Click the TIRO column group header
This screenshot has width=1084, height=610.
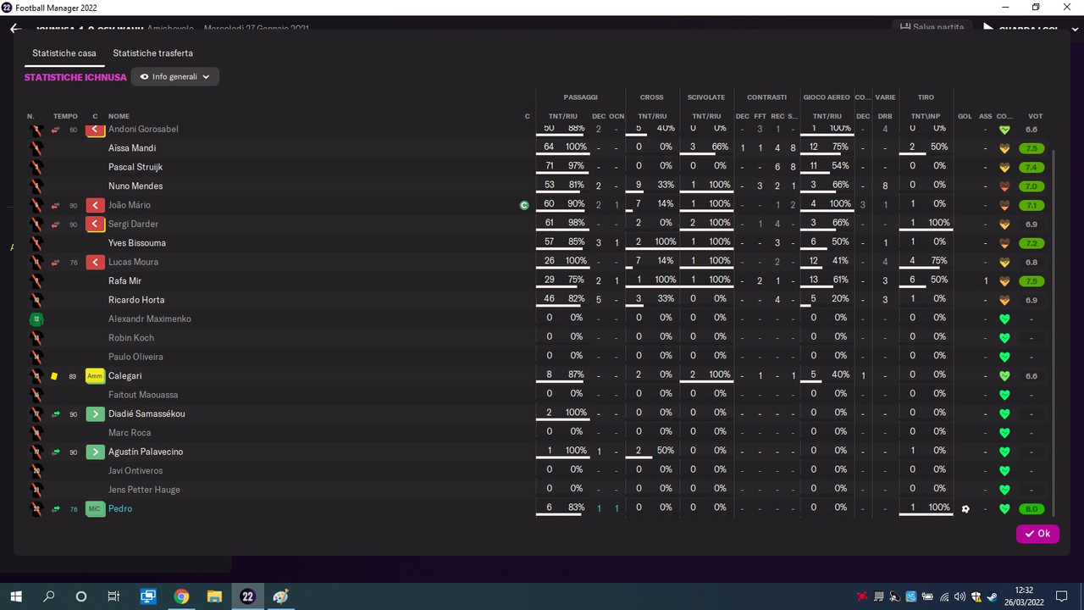click(x=926, y=97)
